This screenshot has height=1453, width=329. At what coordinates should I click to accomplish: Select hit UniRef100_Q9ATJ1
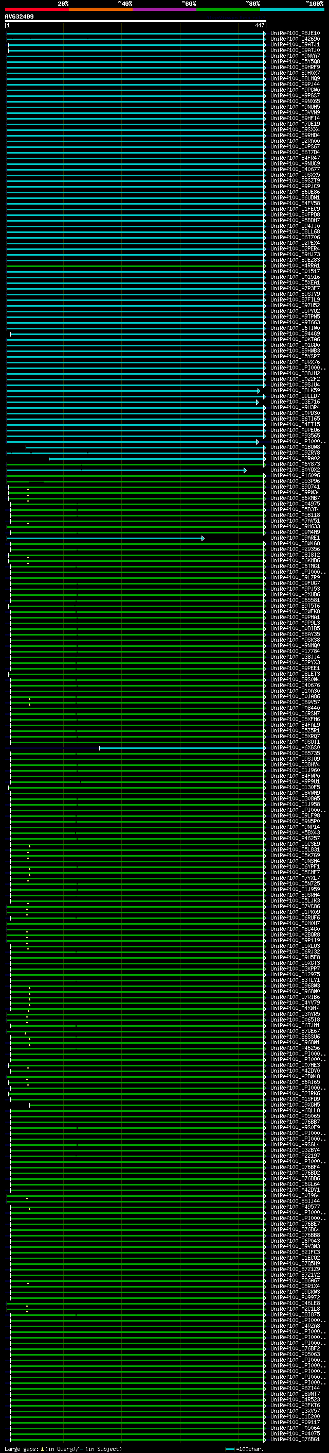(x=295, y=44)
